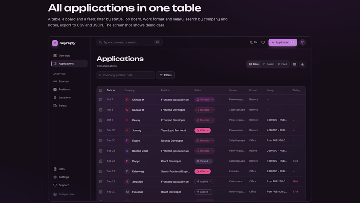
Task: Click the heyreply logo icon
Action: click(x=55, y=43)
